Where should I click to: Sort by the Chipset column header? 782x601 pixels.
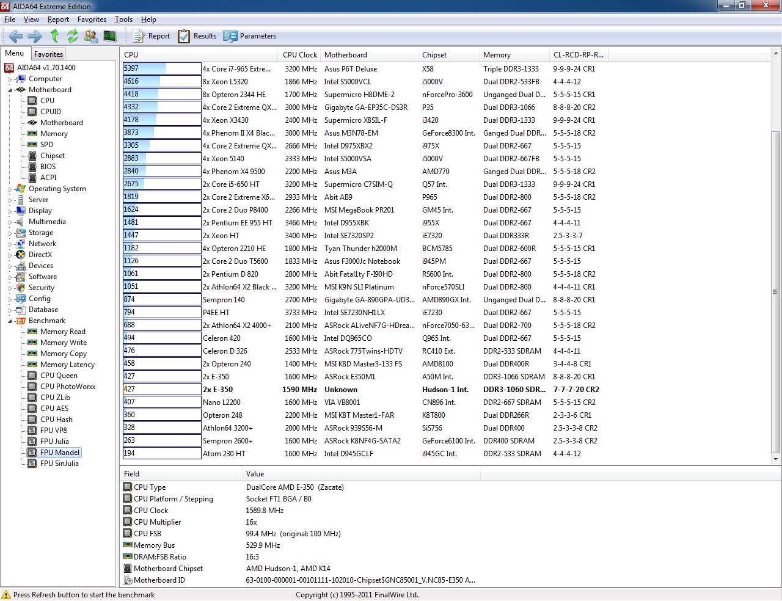tap(448, 55)
